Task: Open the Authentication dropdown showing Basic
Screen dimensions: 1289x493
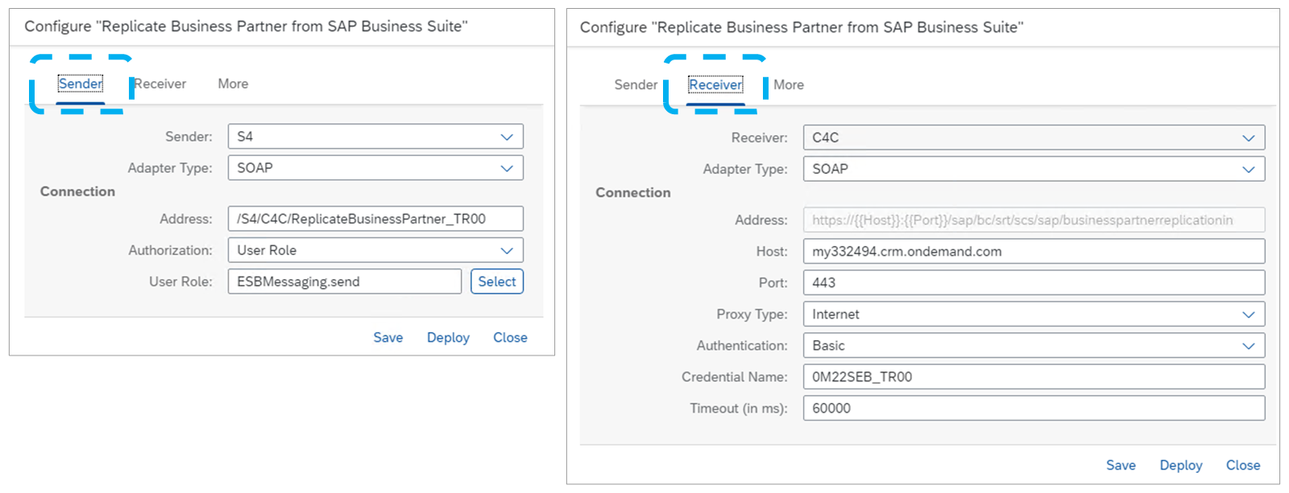Action: click(1034, 346)
